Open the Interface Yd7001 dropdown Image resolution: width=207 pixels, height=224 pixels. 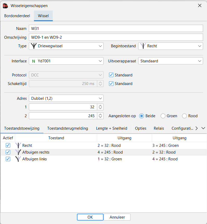pyautogui.click(x=66, y=61)
